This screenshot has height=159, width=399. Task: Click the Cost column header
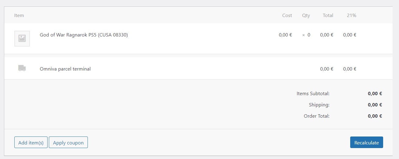[x=287, y=15]
